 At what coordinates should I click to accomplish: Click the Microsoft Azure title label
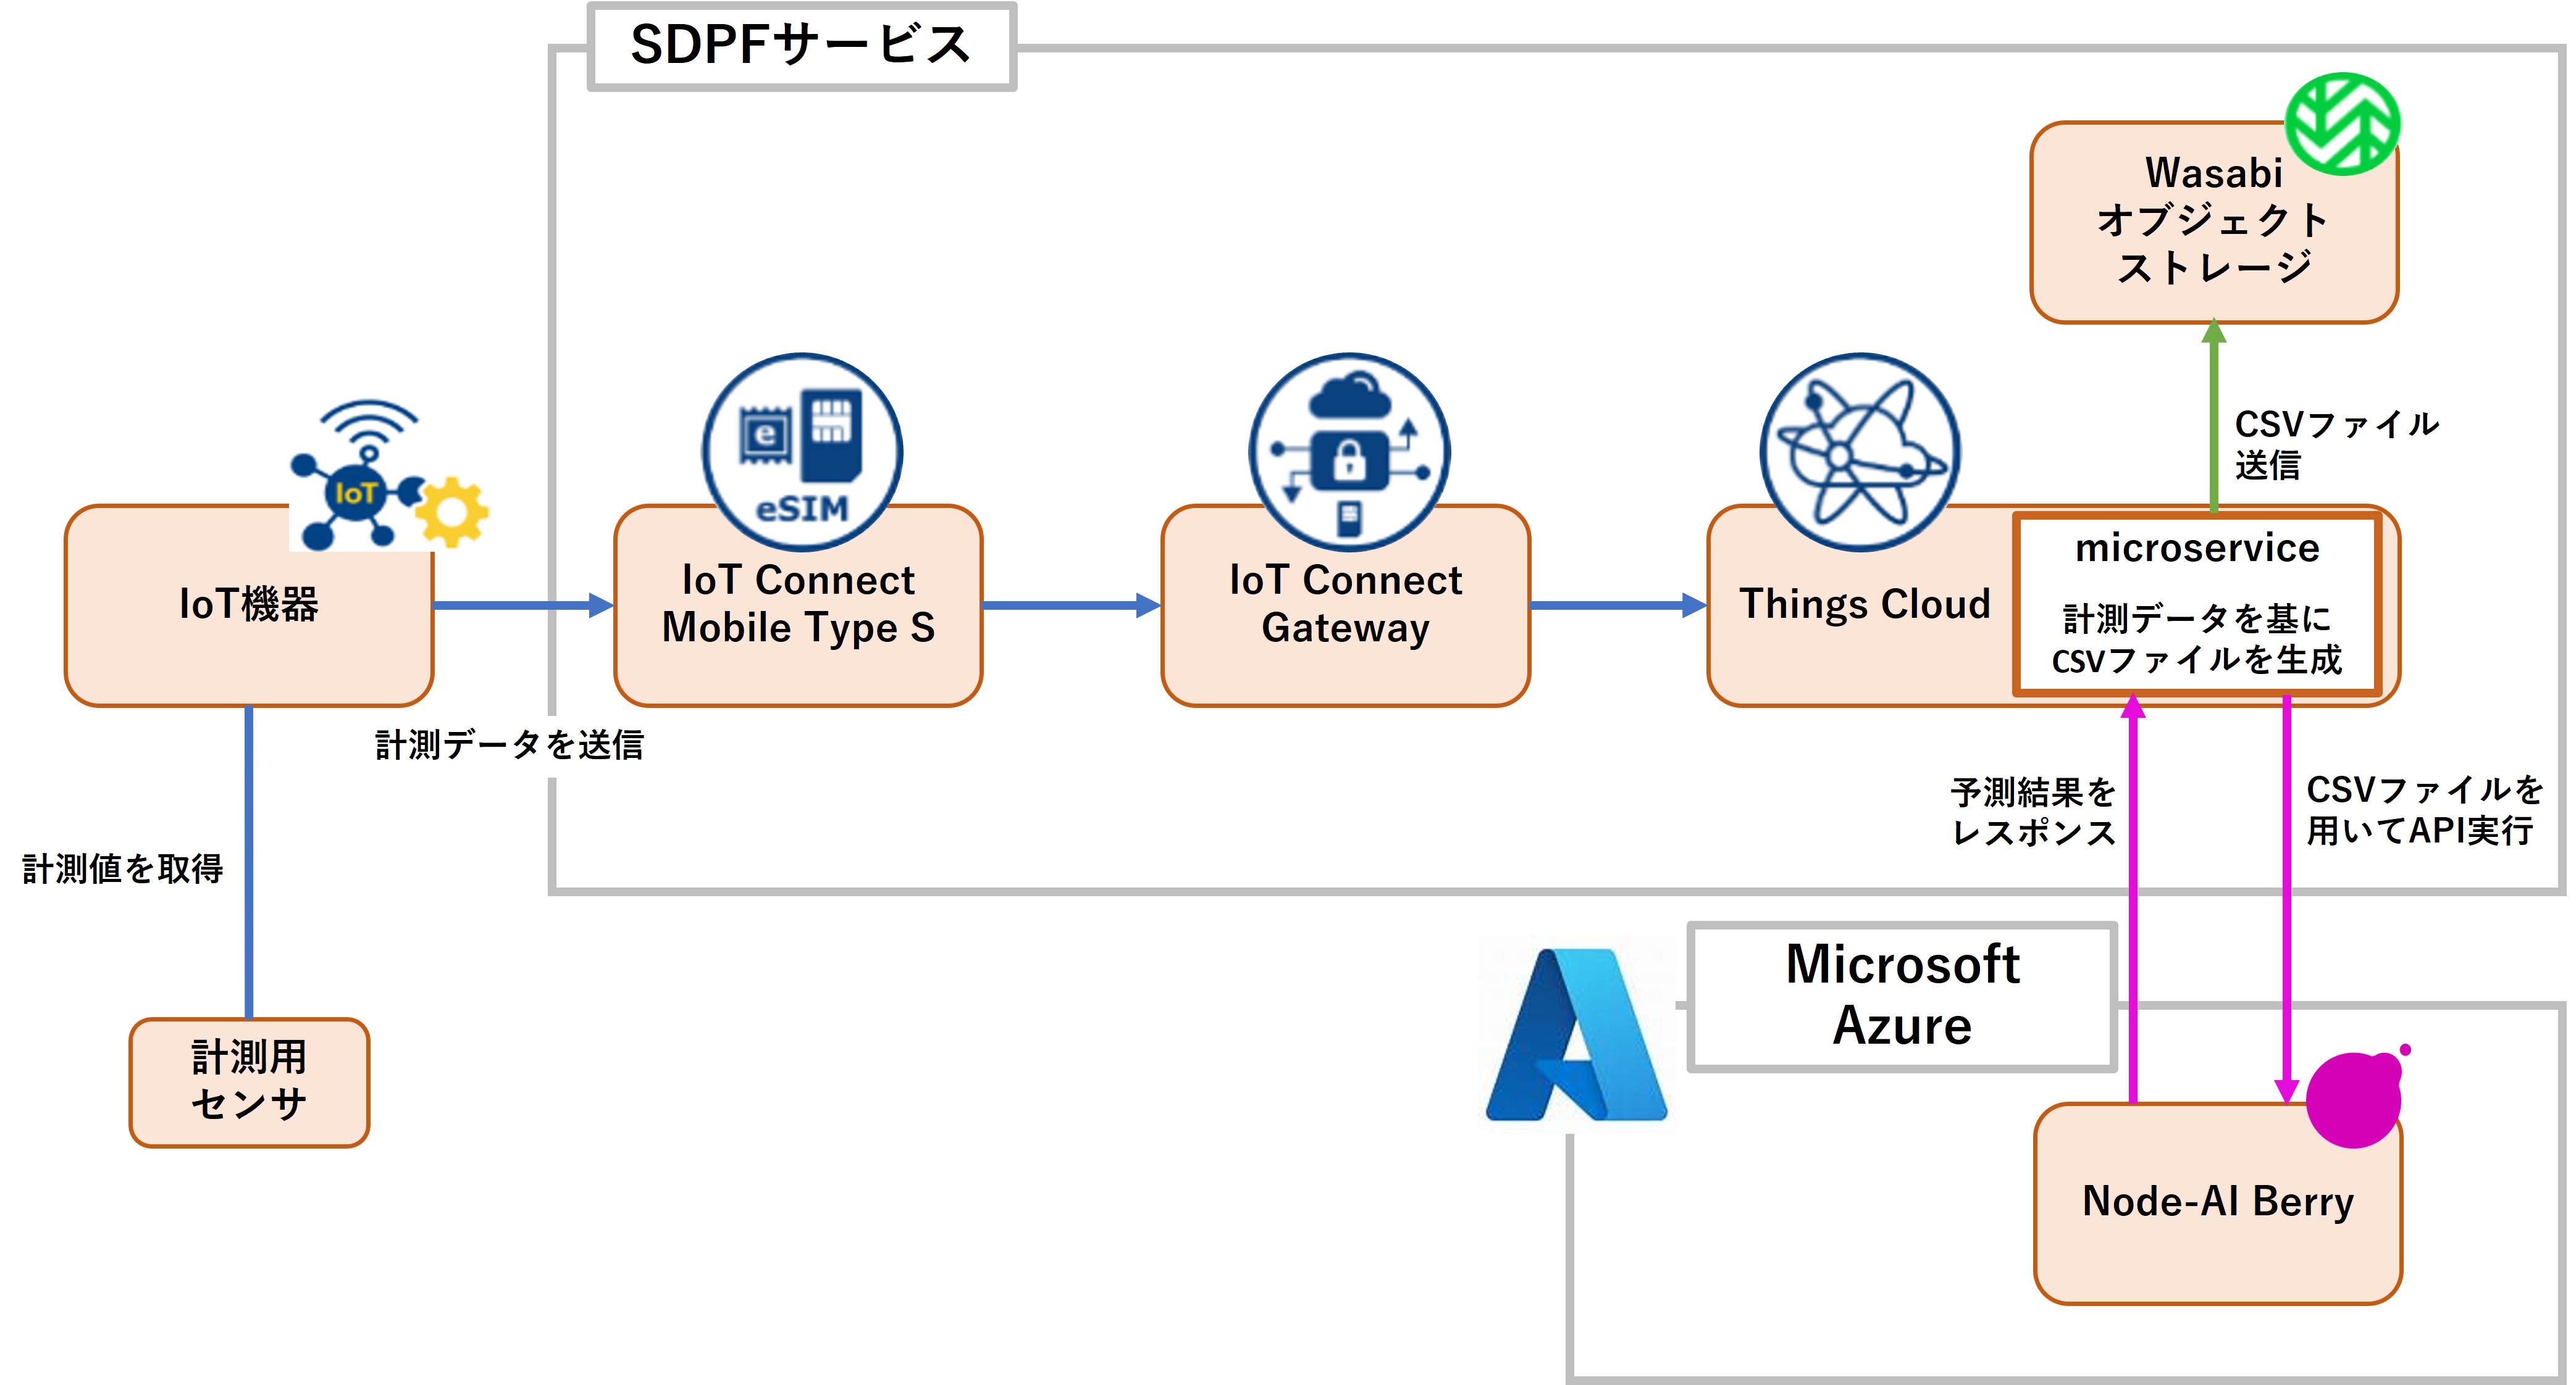(x=1902, y=996)
